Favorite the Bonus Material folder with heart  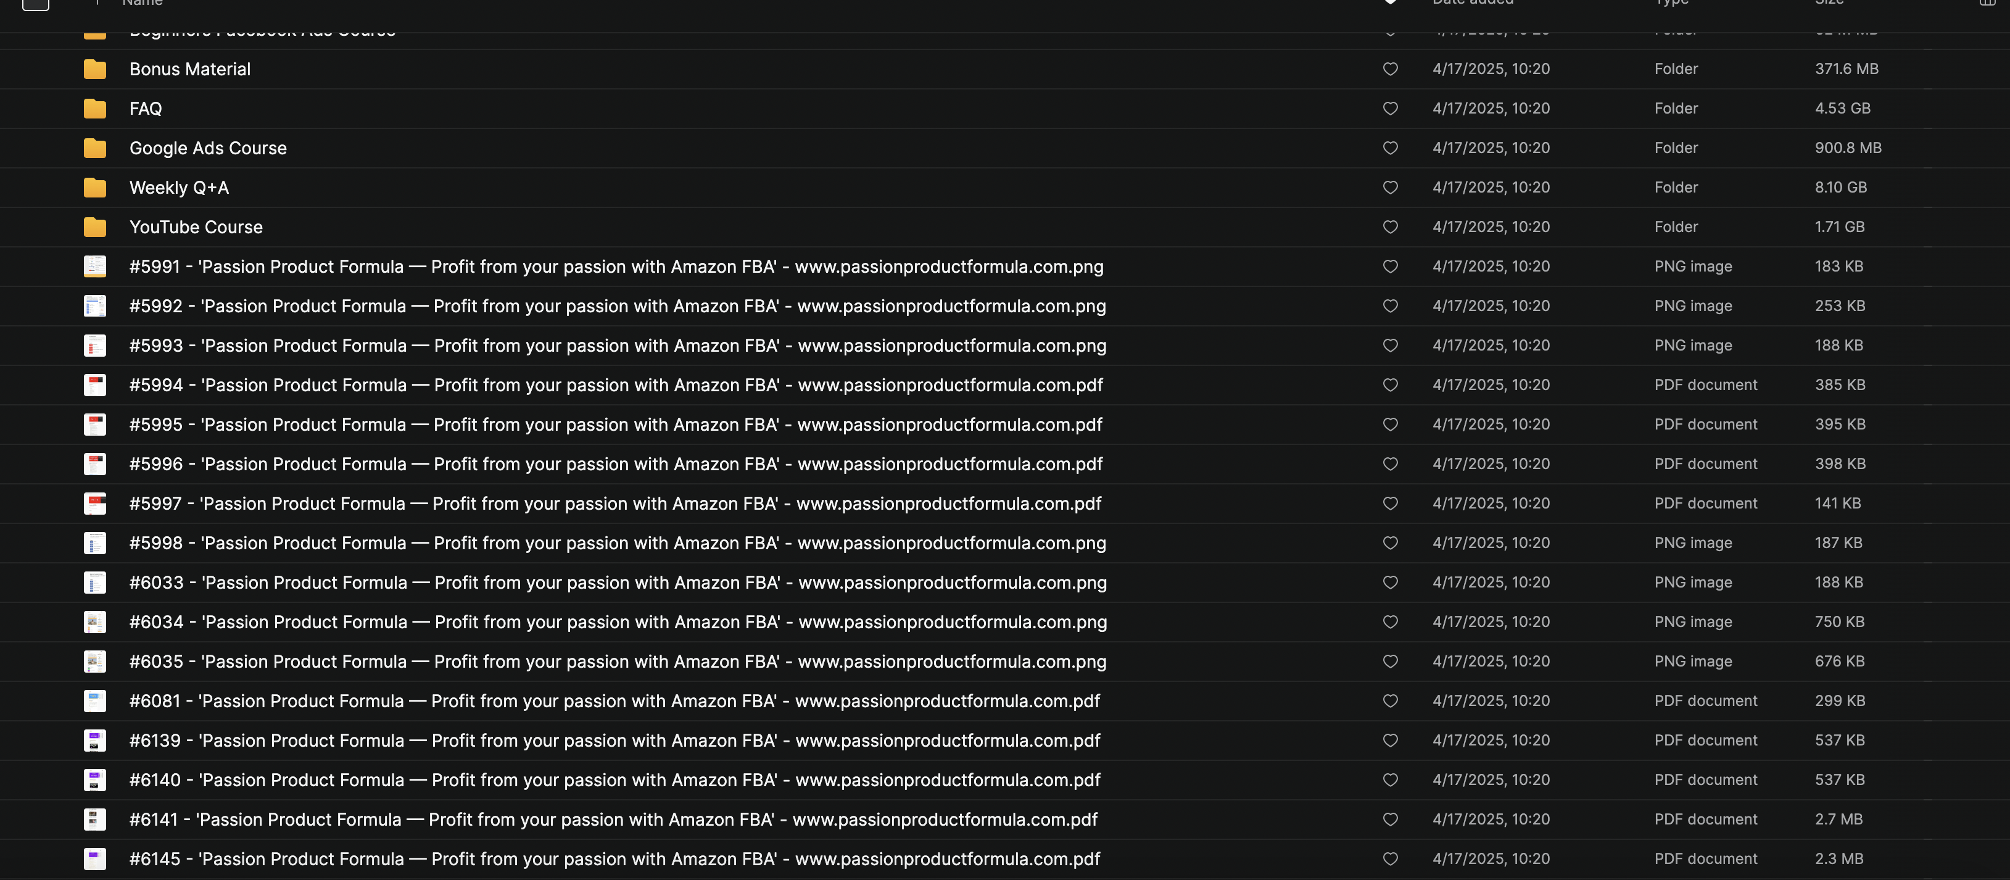[x=1390, y=68]
